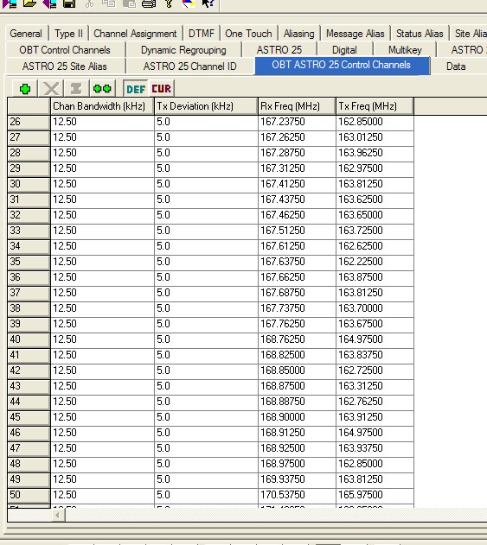This screenshot has width=487, height=545.
Task: Click the printer icon in top toolbar
Action: coord(149,3)
